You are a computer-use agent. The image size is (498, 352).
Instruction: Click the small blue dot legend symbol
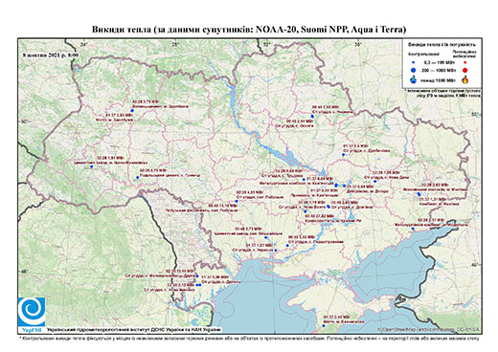pos(414,62)
